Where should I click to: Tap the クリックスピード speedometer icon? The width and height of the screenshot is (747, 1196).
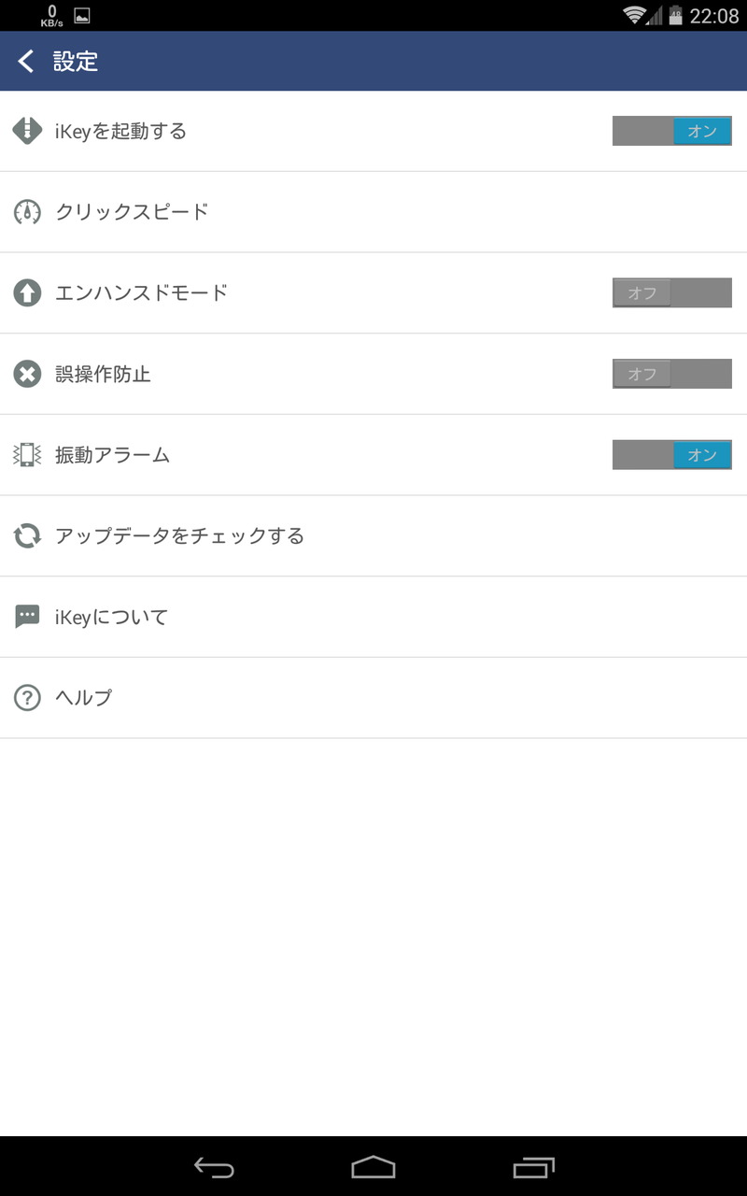coord(27,212)
